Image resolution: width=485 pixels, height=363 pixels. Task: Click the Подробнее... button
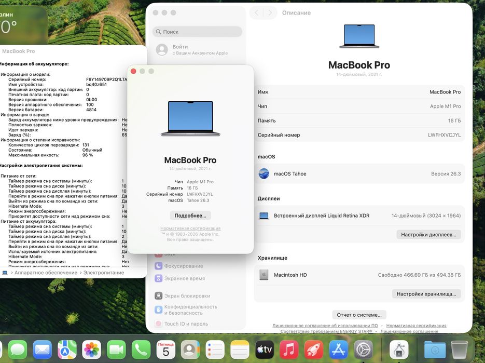pyautogui.click(x=190, y=216)
